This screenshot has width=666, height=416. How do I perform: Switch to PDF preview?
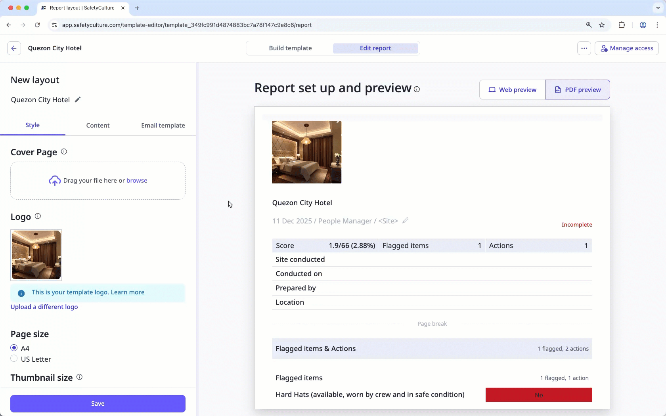click(x=578, y=90)
